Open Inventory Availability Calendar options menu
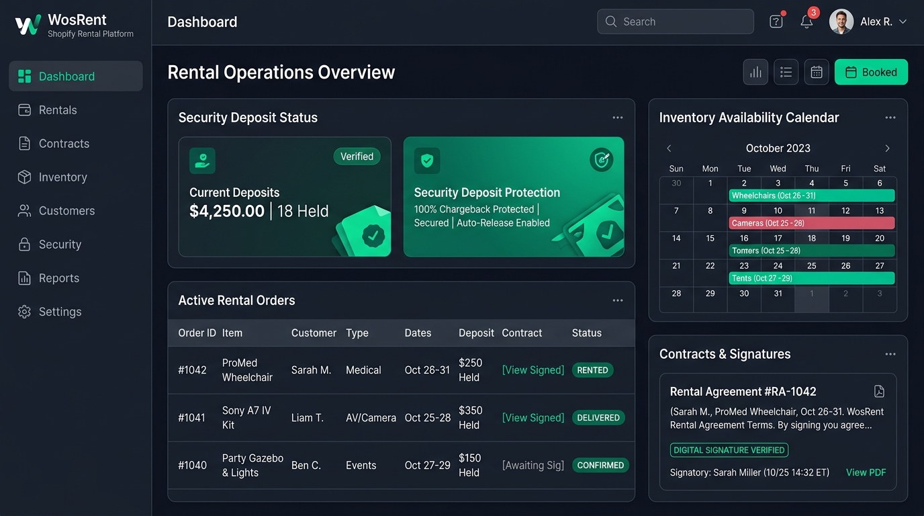 pos(890,118)
